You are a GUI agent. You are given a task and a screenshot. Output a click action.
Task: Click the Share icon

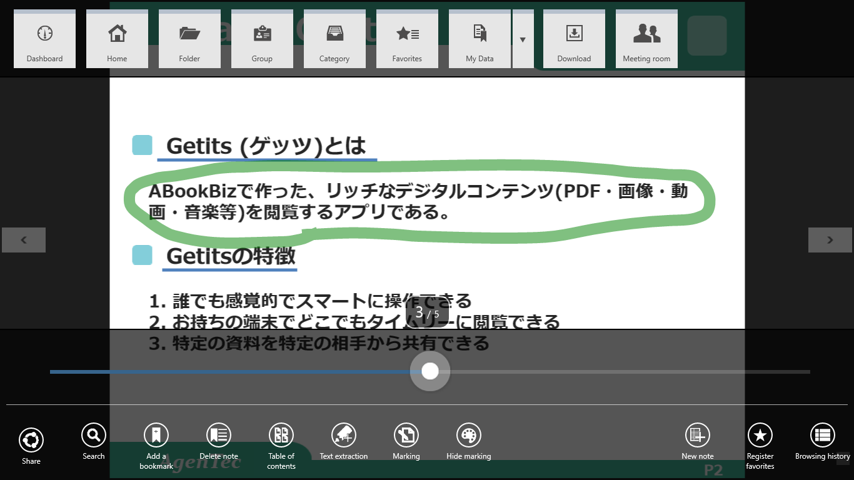click(x=31, y=440)
